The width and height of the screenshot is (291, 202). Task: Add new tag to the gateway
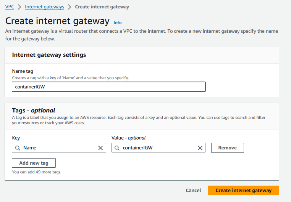coord(34,163)
